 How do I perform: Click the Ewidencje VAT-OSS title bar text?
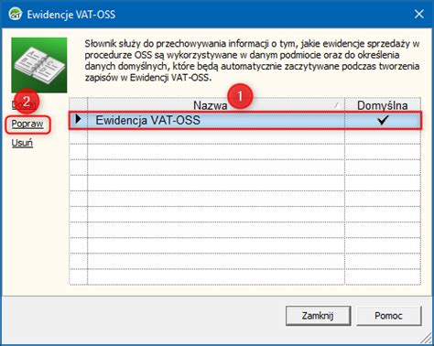pos(71,15)
